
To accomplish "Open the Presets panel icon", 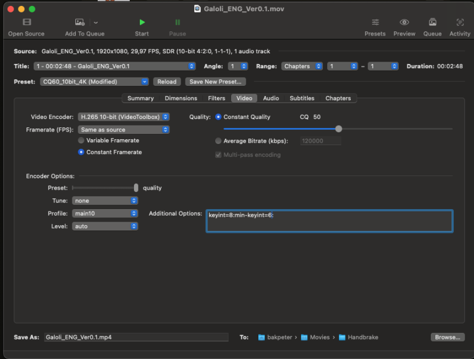I will pos(375,22).
